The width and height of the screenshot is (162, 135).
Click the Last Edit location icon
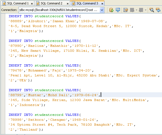pyautogui.click(x=126, y=10)
